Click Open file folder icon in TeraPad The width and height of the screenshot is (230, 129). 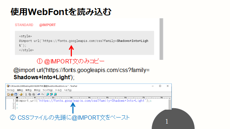(x=12, y=94)
